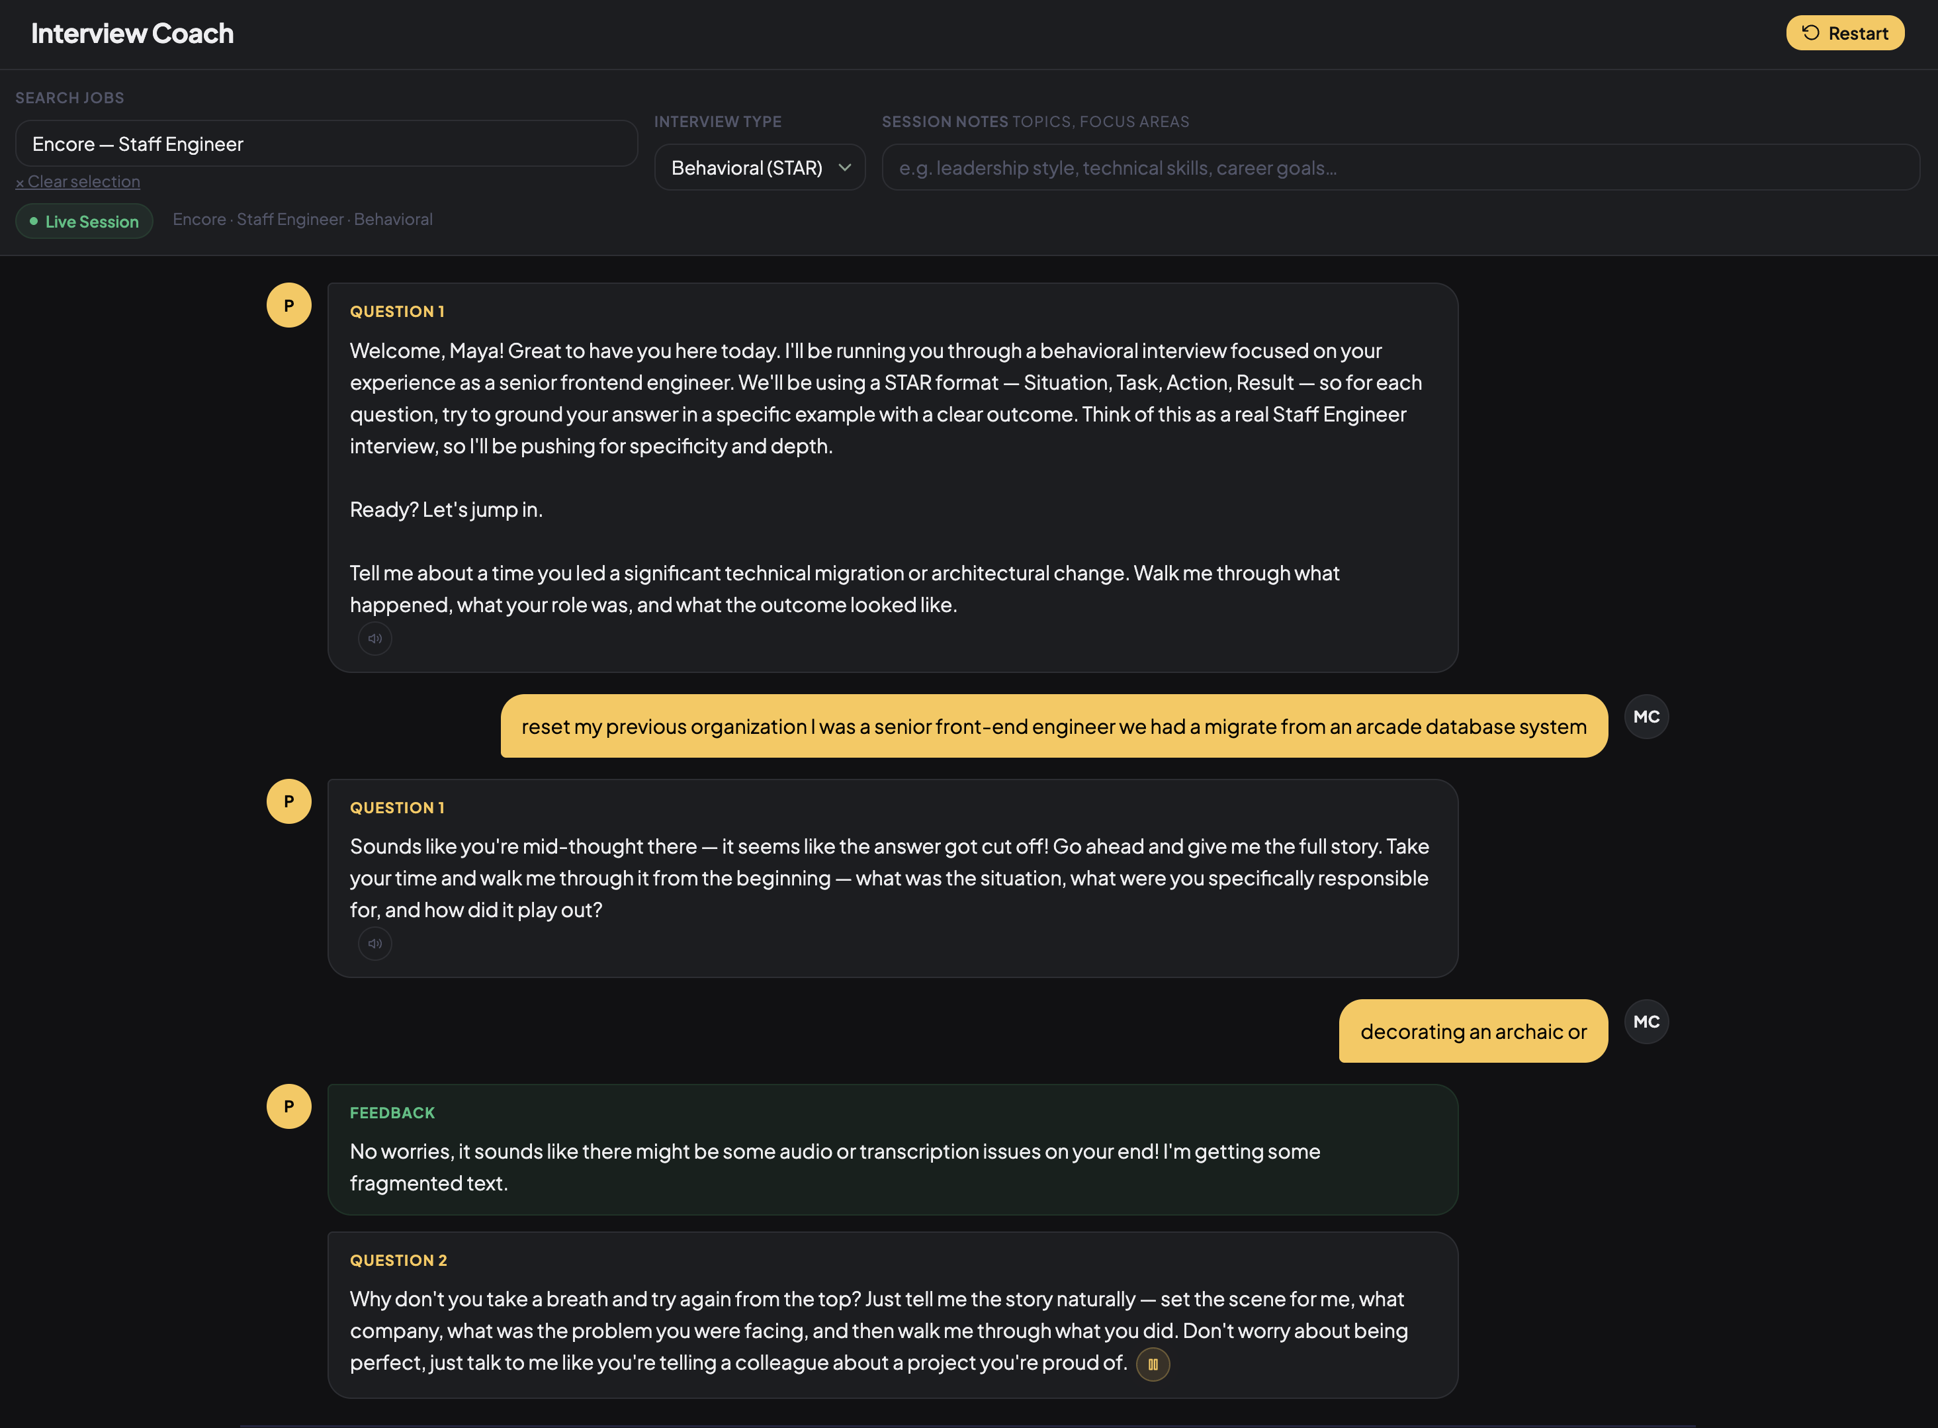Focus the Search Jobs input field

[x=327, y=144]
